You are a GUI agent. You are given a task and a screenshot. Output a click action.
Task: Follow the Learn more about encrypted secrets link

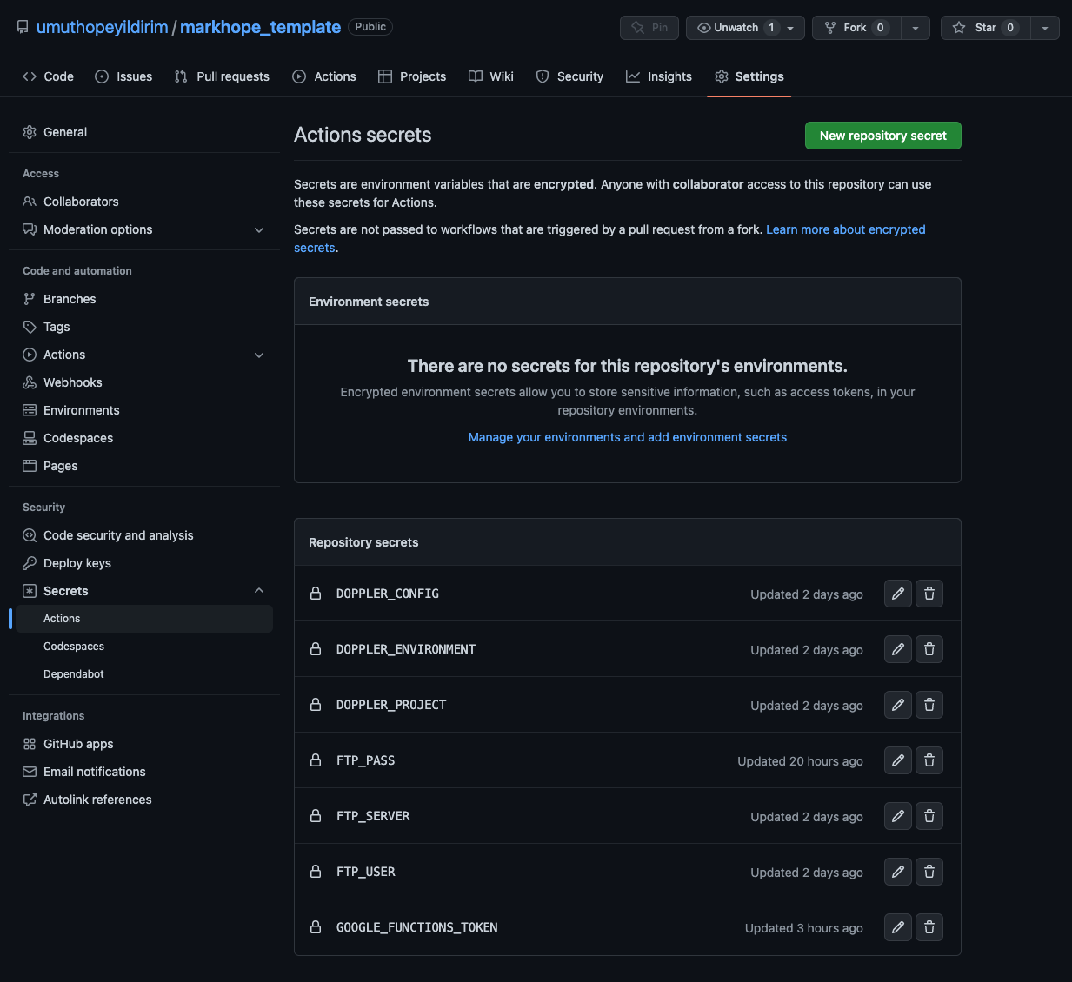[845, 229]
